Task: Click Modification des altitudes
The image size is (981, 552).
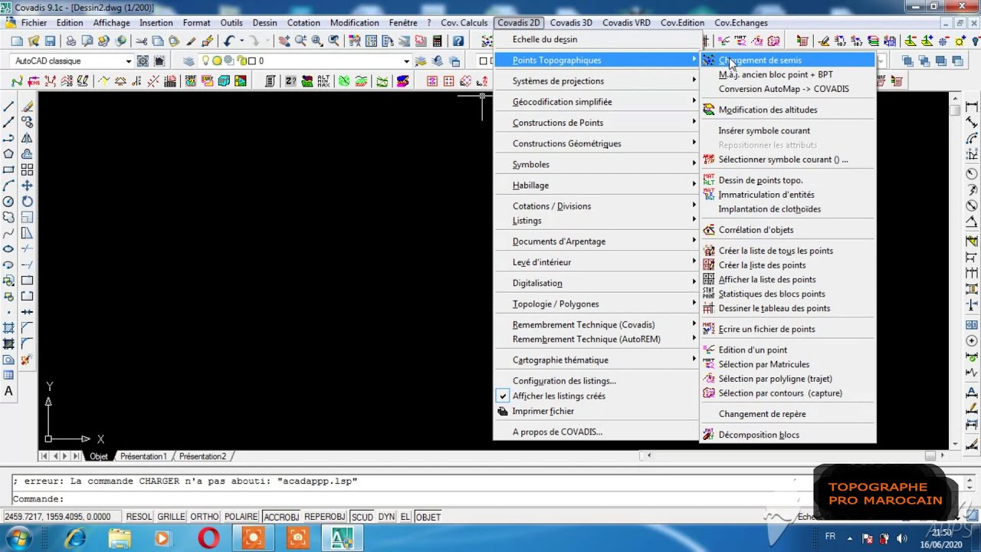Action: point(788,110)
